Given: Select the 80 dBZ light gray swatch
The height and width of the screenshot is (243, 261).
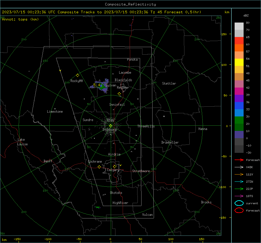Looking at the screenshot, I should [x=239, y=26].
